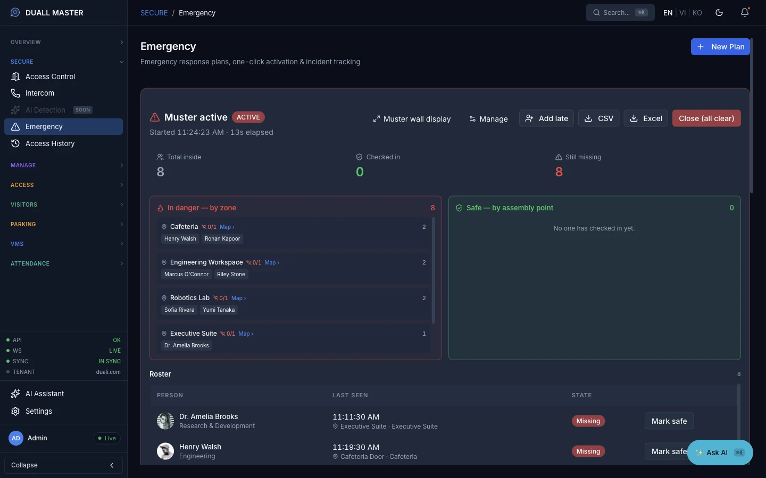Select Riley Stone chip
The image size is (766, 478).
[231, 275]
